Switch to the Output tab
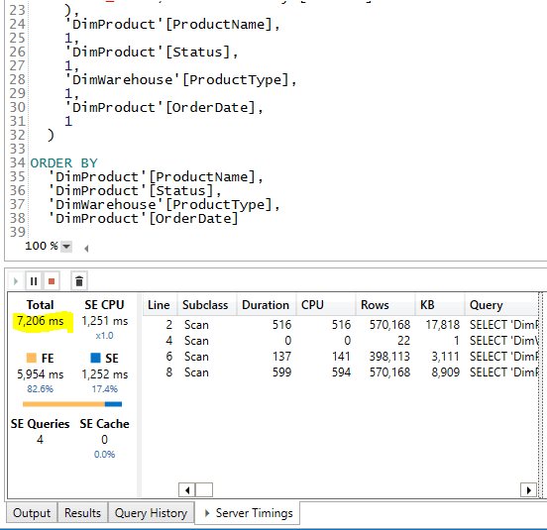The height and width of the screenshot is (530, 547). 32,513
